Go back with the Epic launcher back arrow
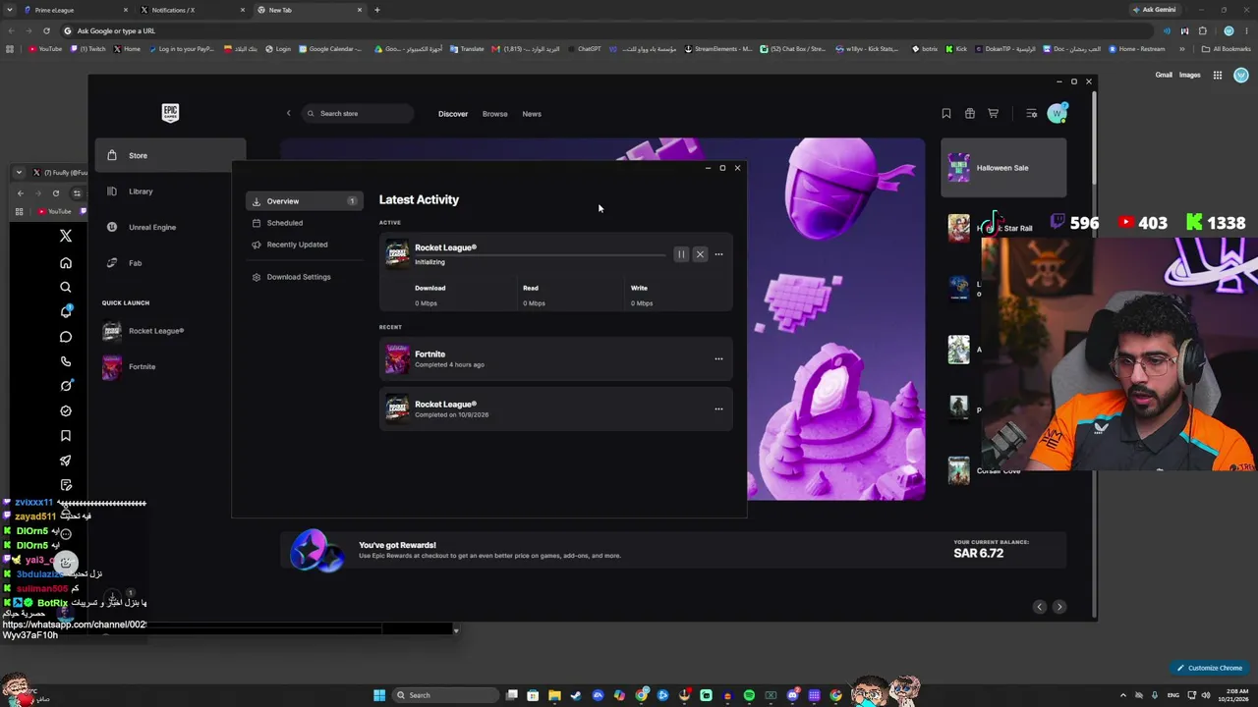The height and width of the screenshot is (707, 1258). click(288, 114)
